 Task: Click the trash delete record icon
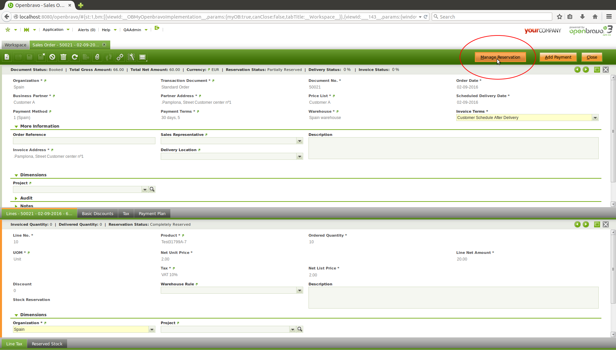[x=63, y=57]
